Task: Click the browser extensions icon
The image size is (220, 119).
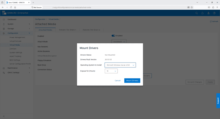Action: point(213,7)
